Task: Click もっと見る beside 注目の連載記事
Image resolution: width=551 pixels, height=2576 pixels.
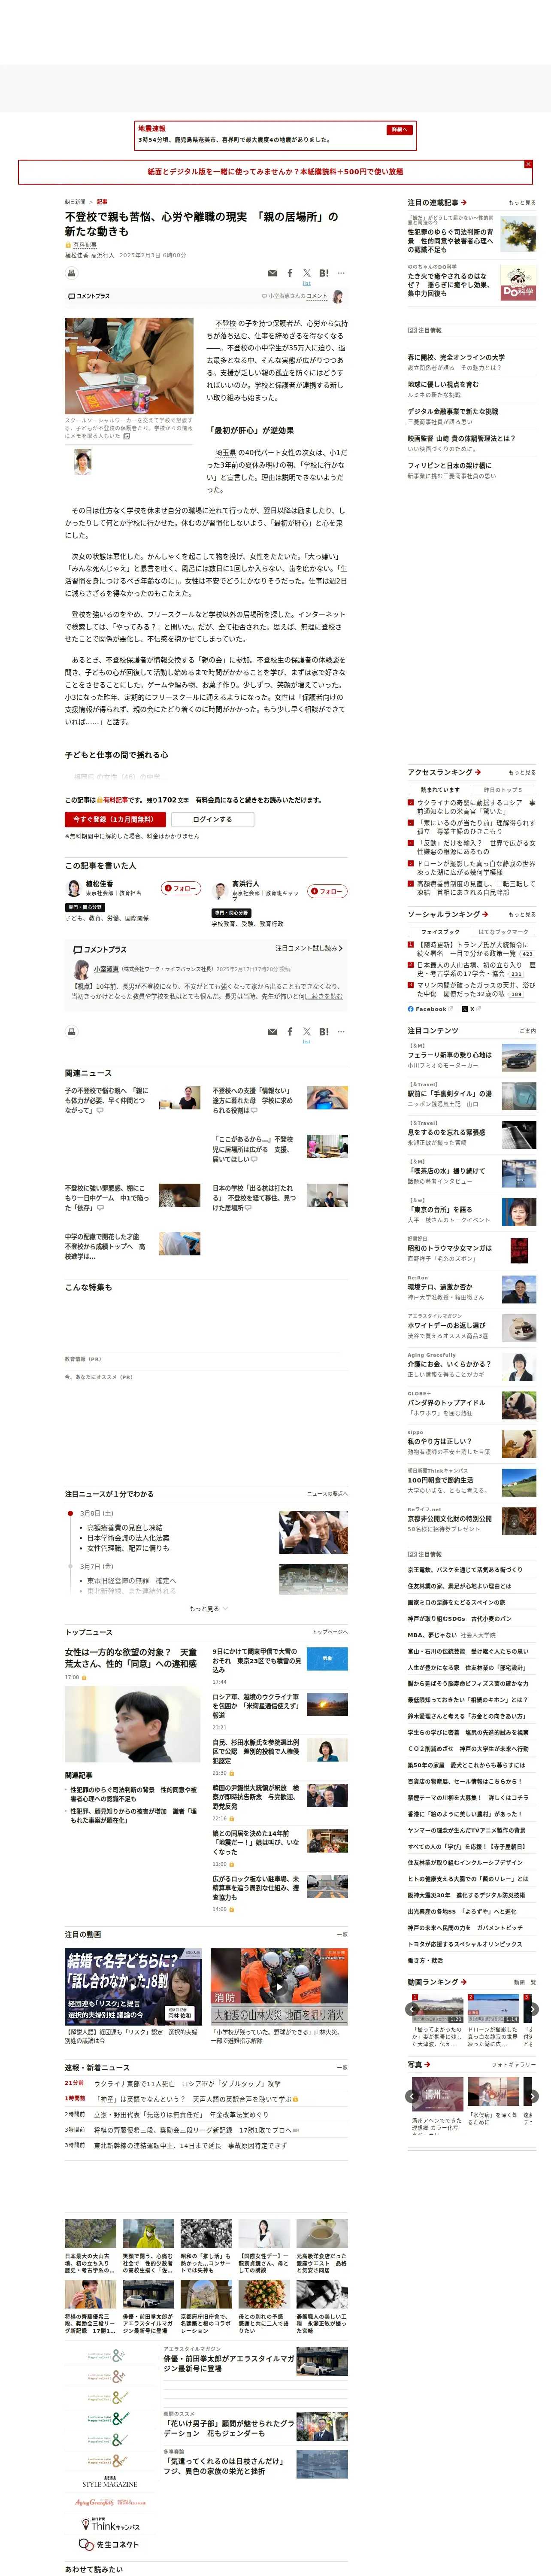Action: click(522, 203)
